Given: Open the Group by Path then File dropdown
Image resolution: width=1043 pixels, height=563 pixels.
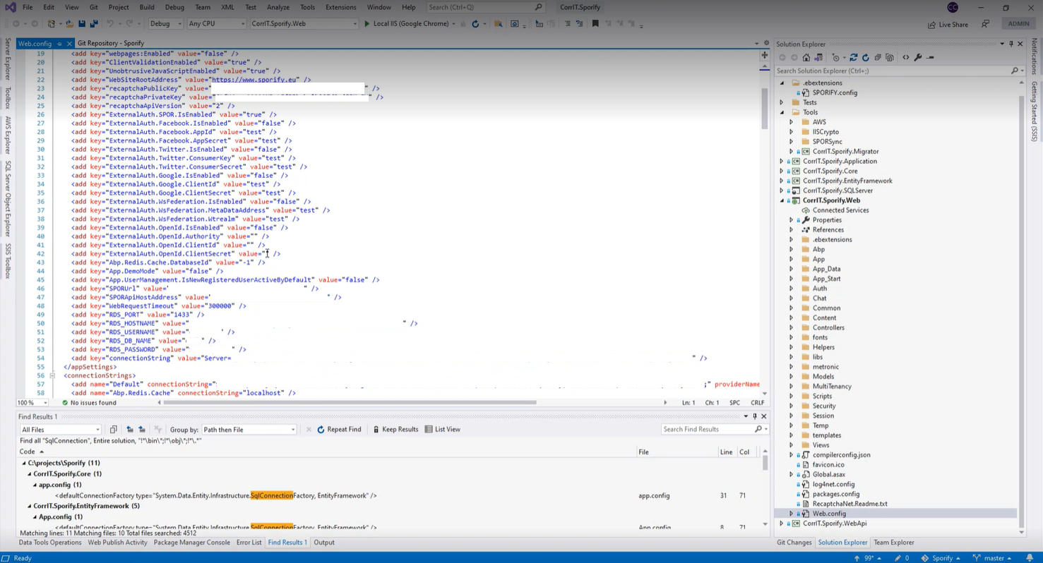Looking at the screenshot, I should coord(249,430).
